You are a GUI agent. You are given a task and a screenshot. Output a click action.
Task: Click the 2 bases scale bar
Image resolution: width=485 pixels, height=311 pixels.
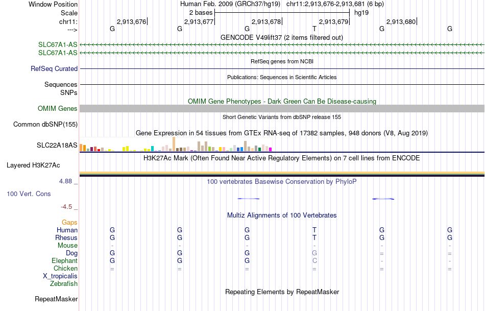click(x=282, y=13)
